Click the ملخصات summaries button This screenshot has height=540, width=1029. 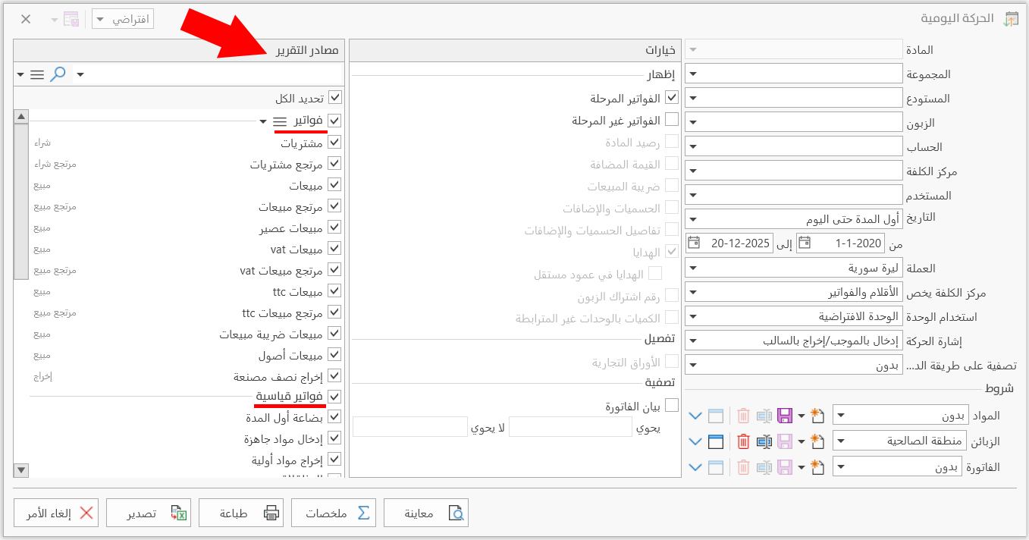[x=334, y=512]
